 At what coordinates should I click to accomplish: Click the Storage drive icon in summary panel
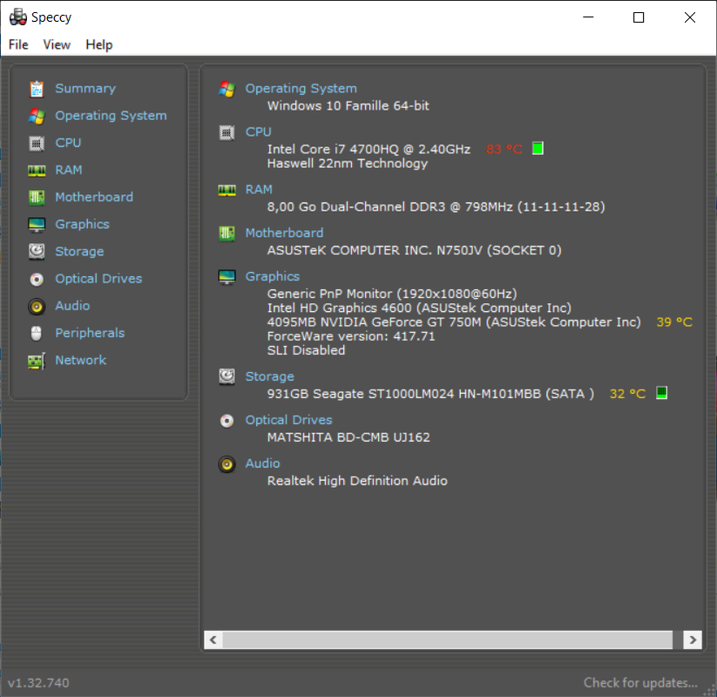tap(227, 377)
